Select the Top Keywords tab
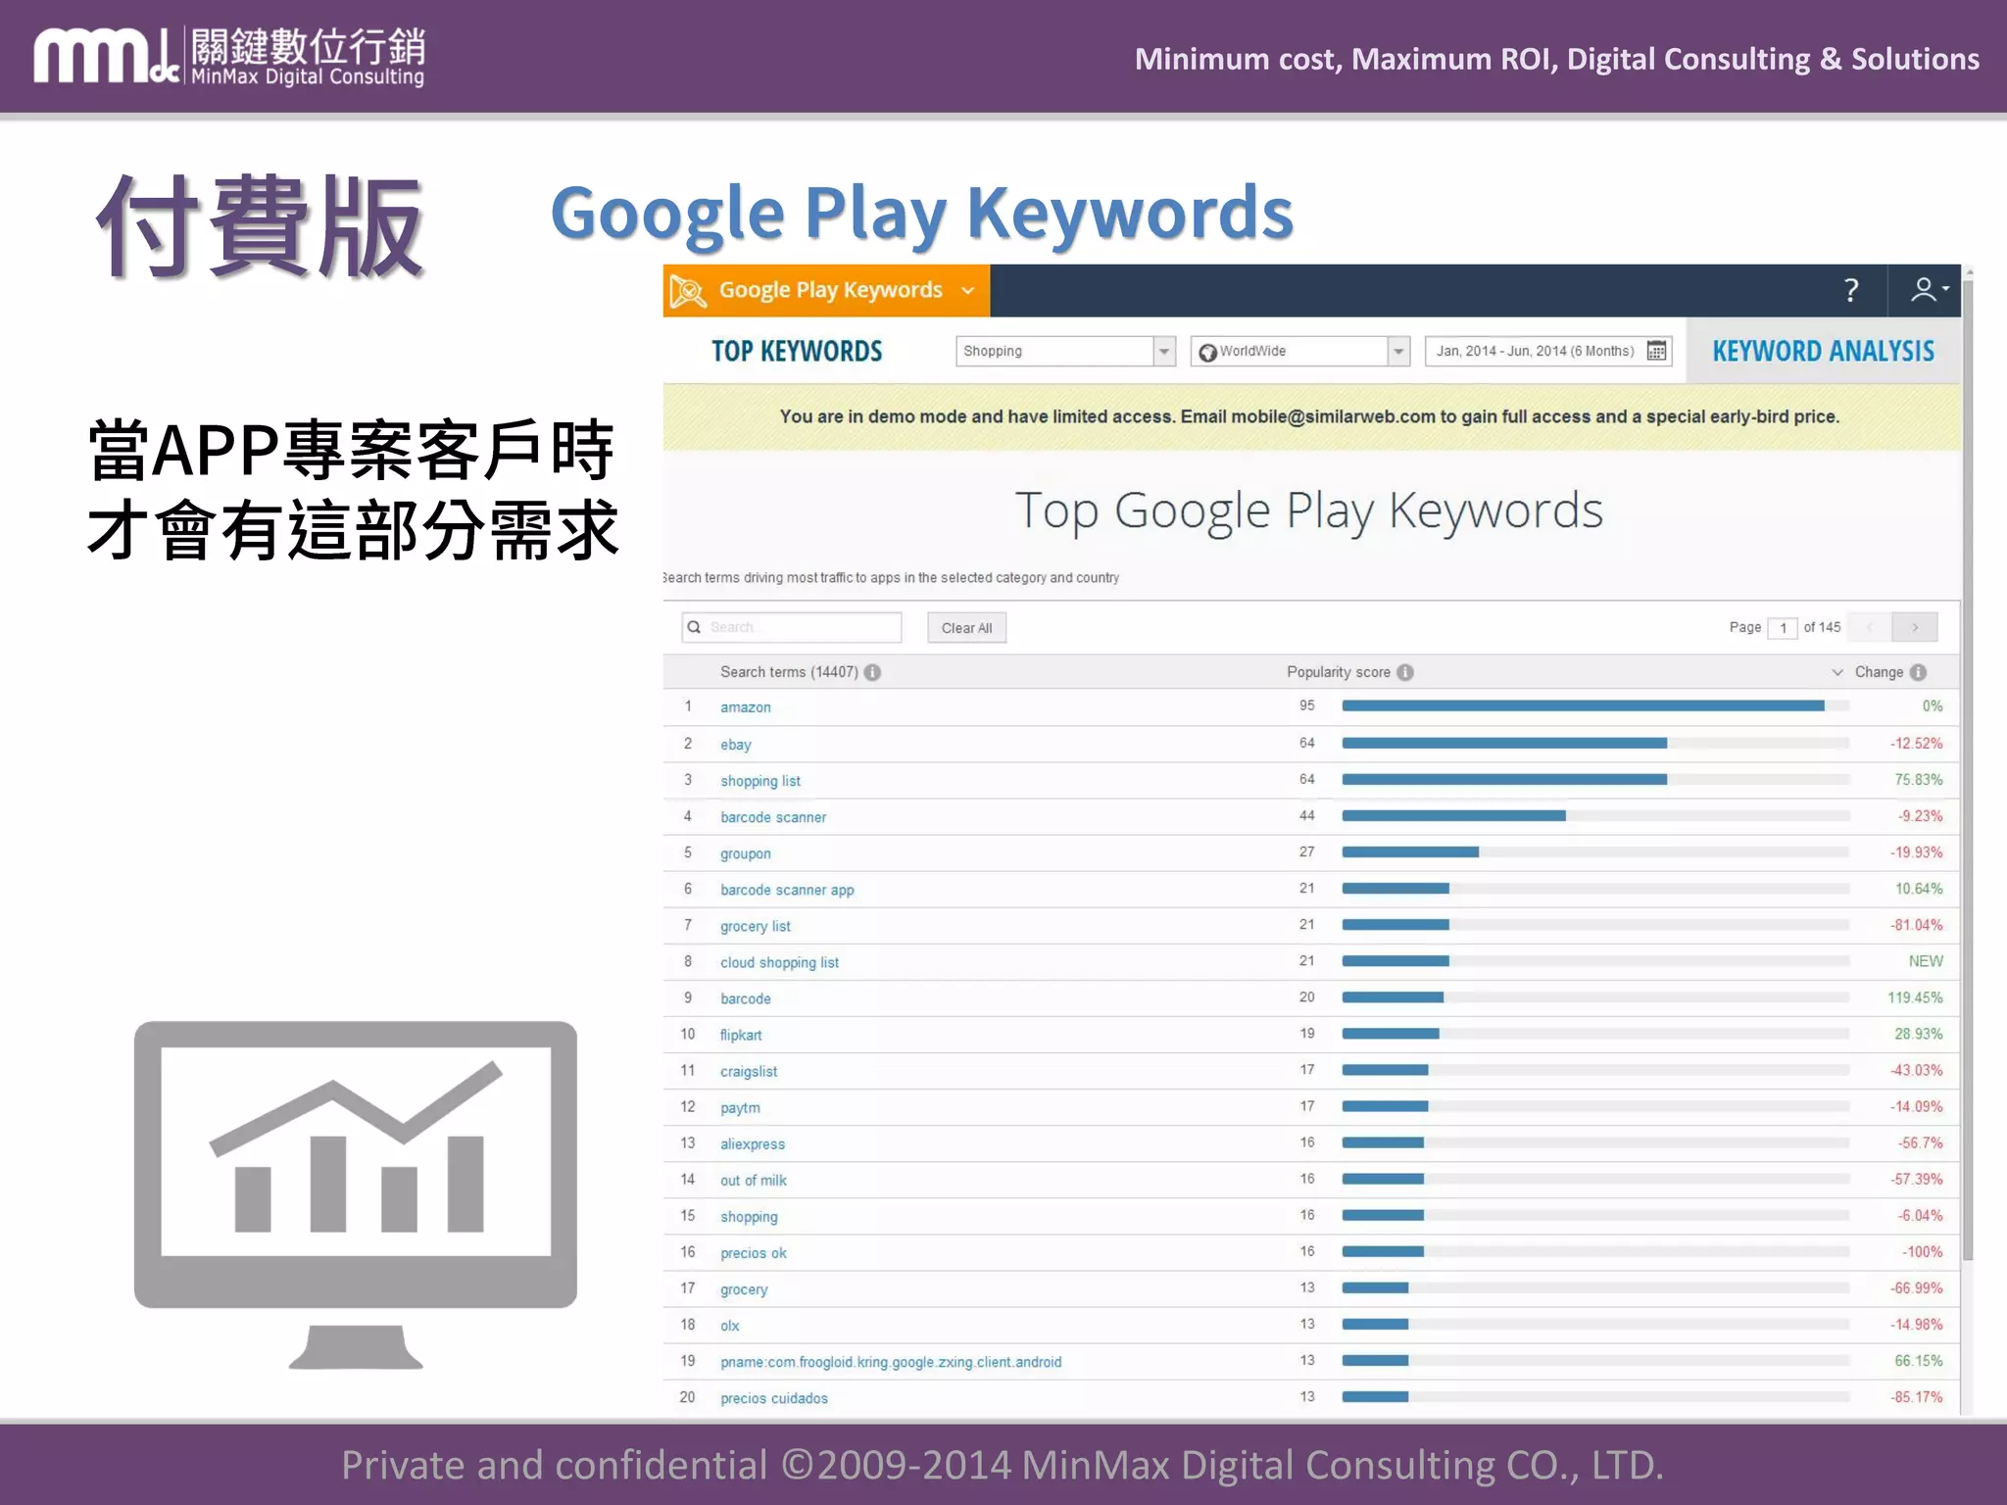 tap(796, 351)
